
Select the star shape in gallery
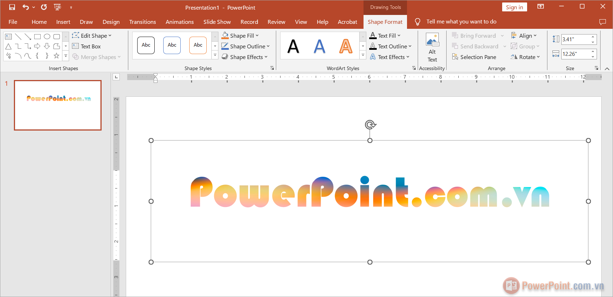[56, 56]
